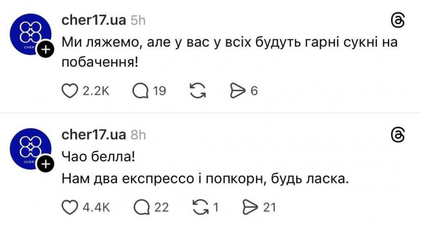Image resolution: width=421 pixels, height=227 pixels.
Task: Repost the 5h-old cher17.ua post
Action: [x=197, y=91]
